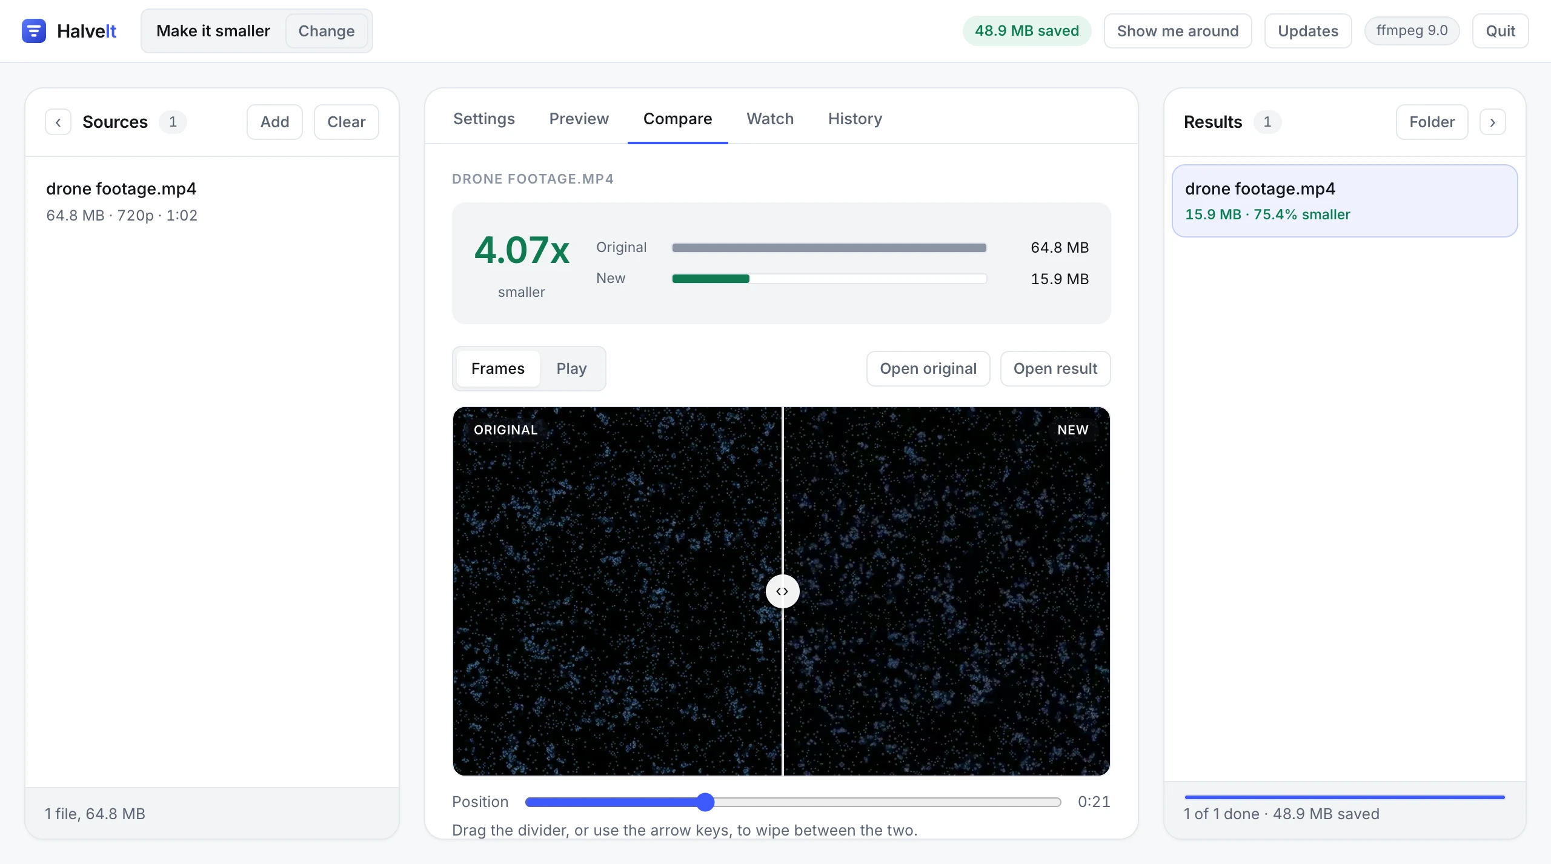Viewport: 1551px width, 864px height.
Task: Click the HalveIt logo icon
Action: 34,31
